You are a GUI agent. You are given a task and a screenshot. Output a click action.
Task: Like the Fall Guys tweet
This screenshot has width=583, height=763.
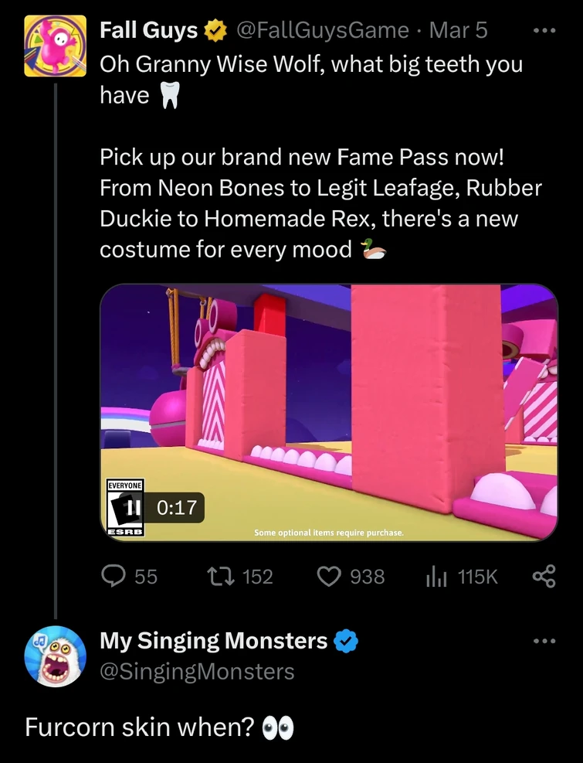click(330, 576)
